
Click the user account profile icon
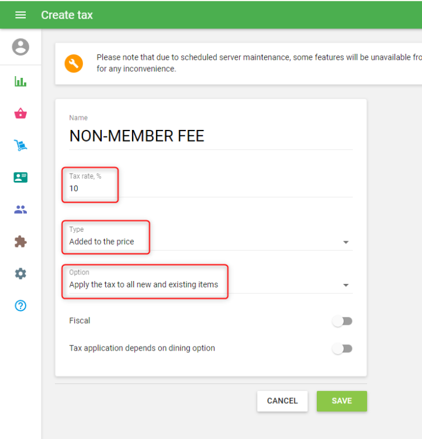tap(20, 47)
